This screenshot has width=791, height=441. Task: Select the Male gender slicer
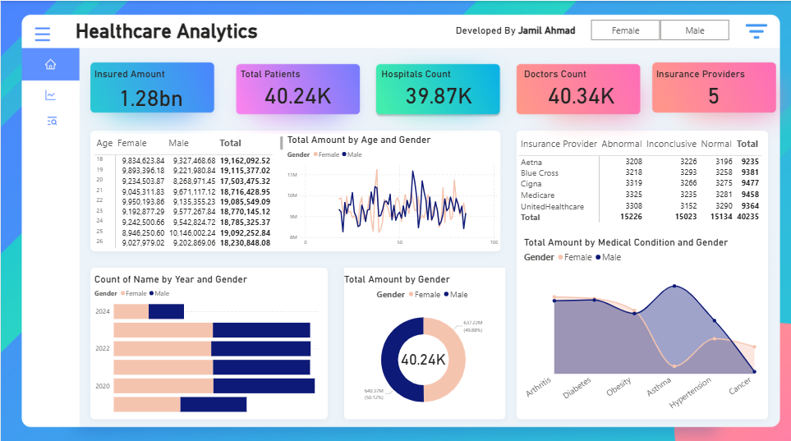(x=694, y=30)
